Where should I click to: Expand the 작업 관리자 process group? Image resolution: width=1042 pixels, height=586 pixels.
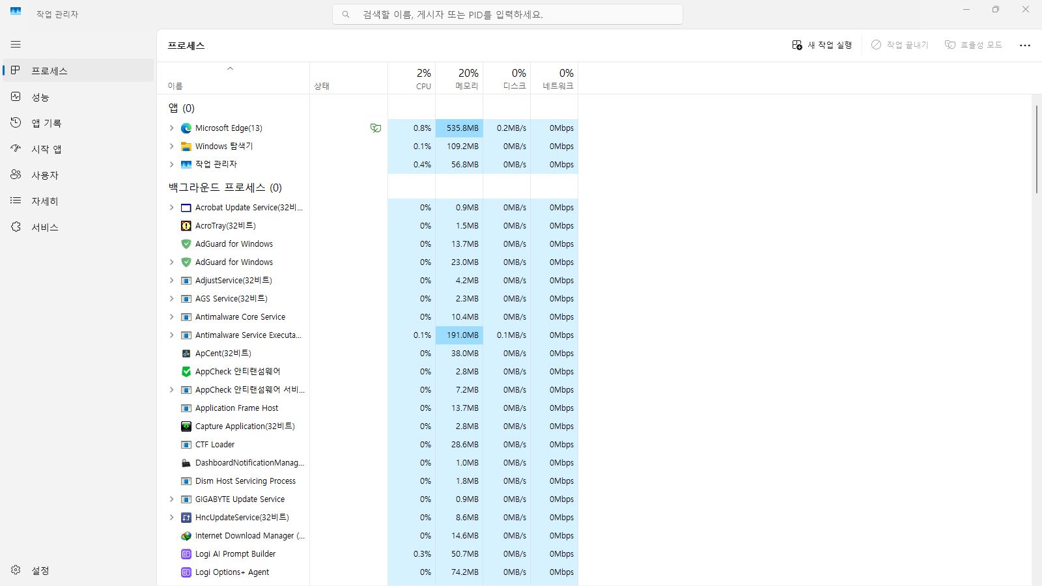click(x=171, y=165)
